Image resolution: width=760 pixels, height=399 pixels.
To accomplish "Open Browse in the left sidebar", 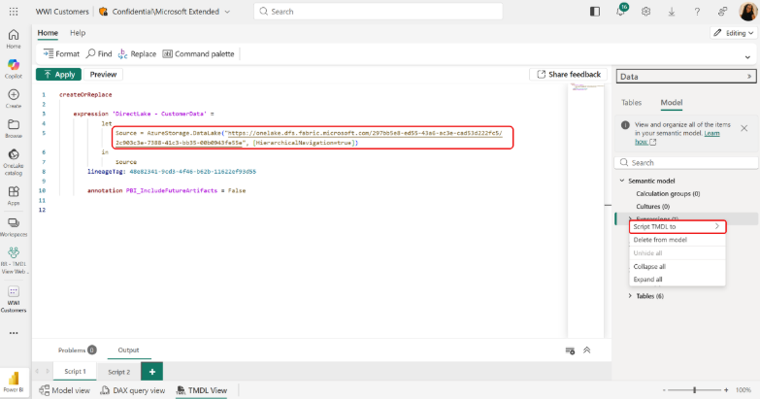I will (14, 128).
